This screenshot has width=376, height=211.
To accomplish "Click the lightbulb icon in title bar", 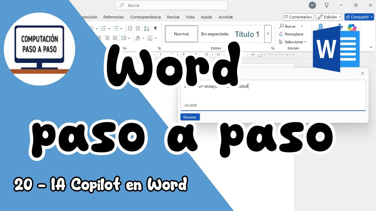I will pos(326,5).
